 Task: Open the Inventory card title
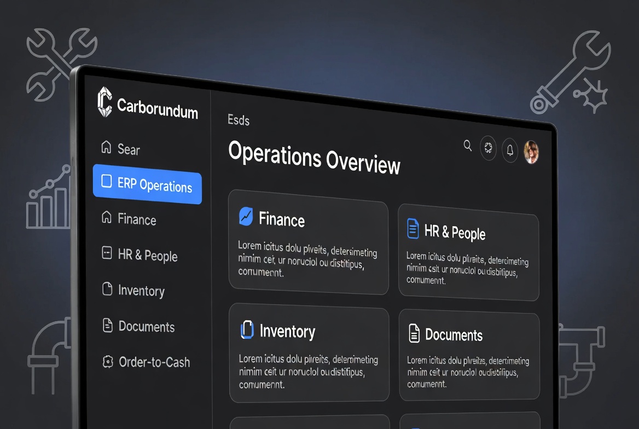click(287, 332)
